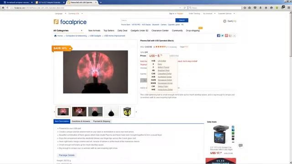The width and height of the screenshot is (292, 164).
Task: Click the blue Search button
Action: point(182,20)
